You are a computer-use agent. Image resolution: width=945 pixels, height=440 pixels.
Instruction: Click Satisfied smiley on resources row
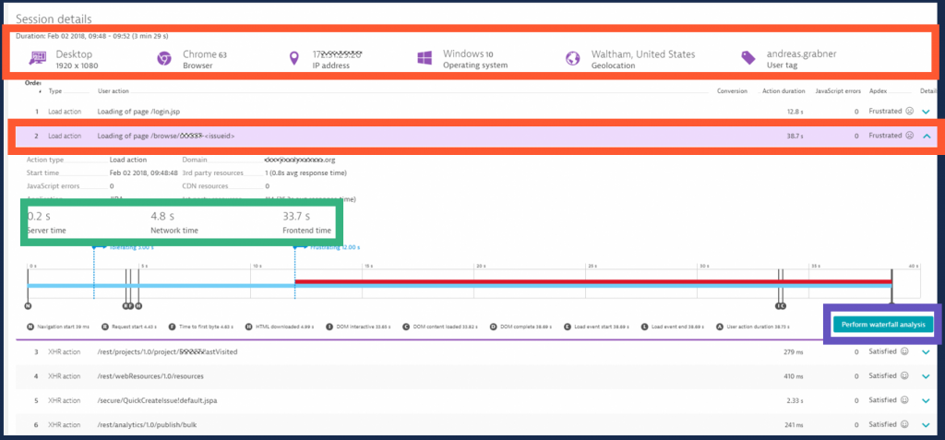[905, 376]
